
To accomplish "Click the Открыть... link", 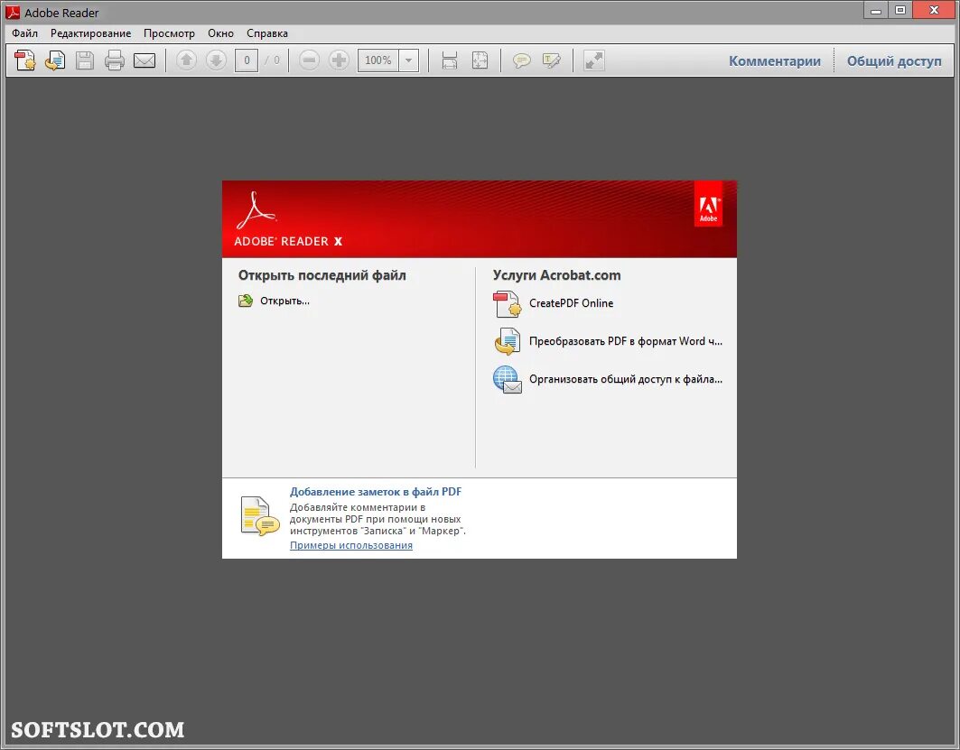I will [284, 301].
